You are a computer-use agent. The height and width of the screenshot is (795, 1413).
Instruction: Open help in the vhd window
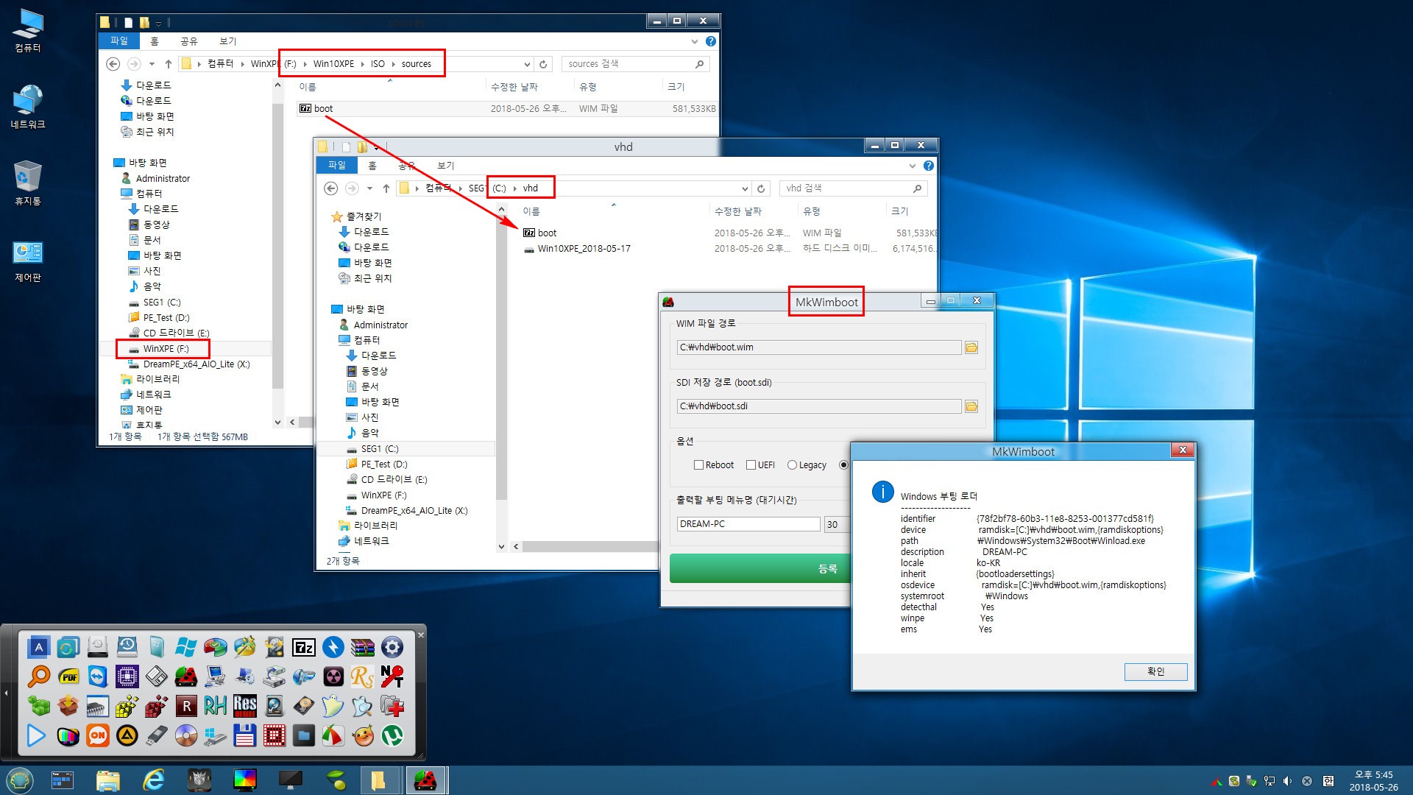pyautogui.click(x=929, y=166)
